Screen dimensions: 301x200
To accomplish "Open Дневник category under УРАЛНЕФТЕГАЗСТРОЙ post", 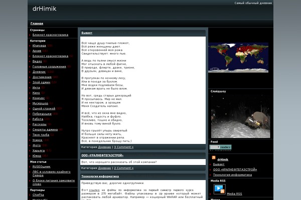I will point(104,168).
